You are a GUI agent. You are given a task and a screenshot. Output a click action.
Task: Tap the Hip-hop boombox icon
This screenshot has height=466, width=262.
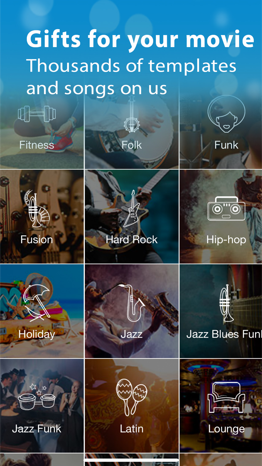click(226, 208)
